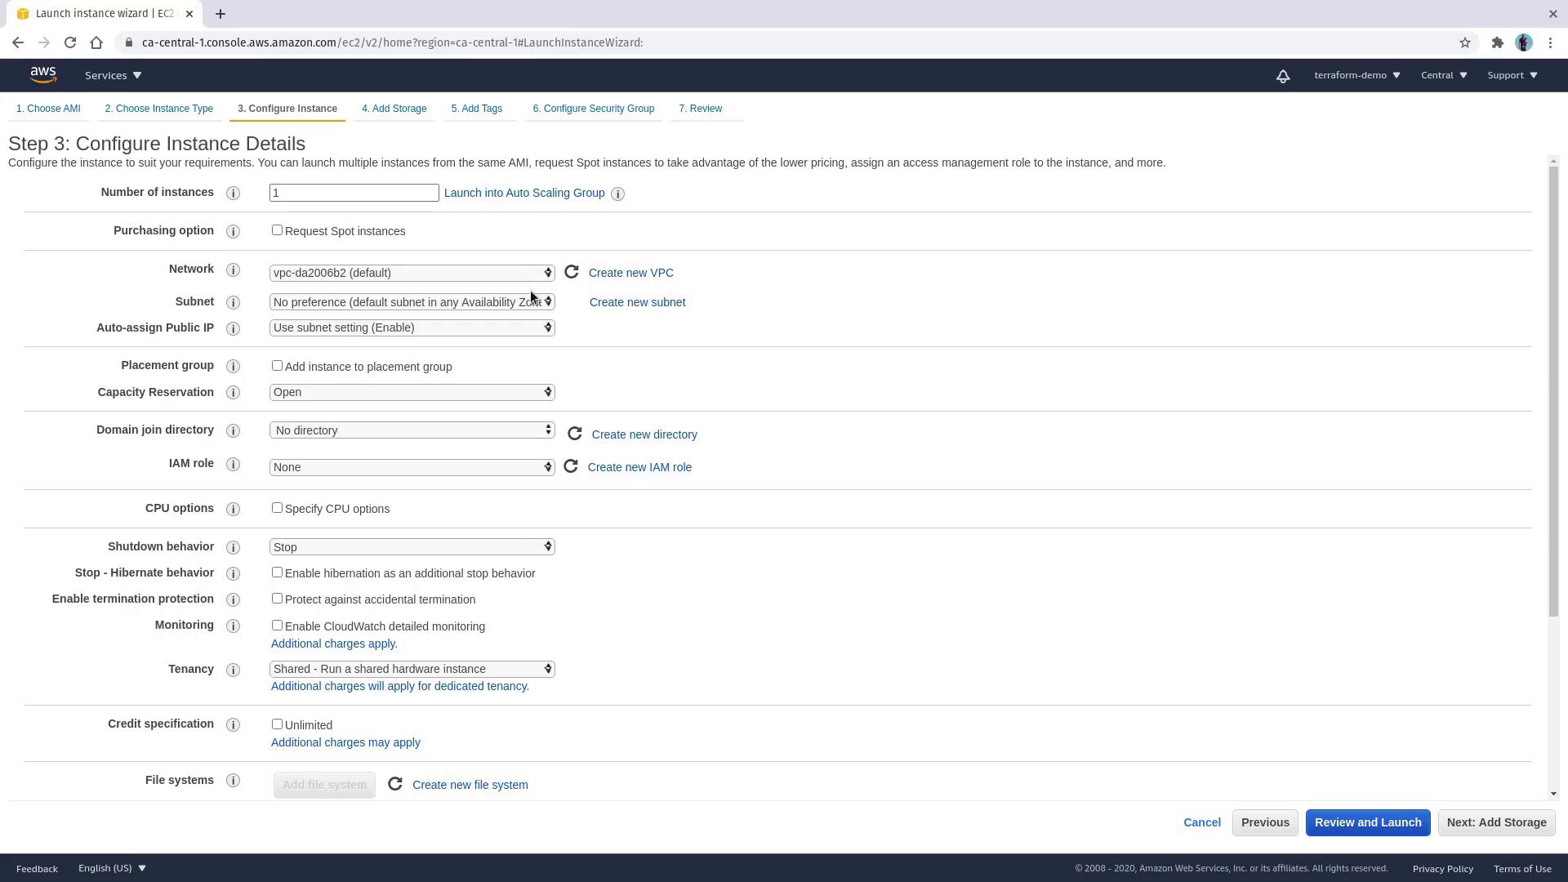The width and height of the screenshot is (1568, 882).
Task: Bookmark this page with star icon
Action: coord(1465,42)
